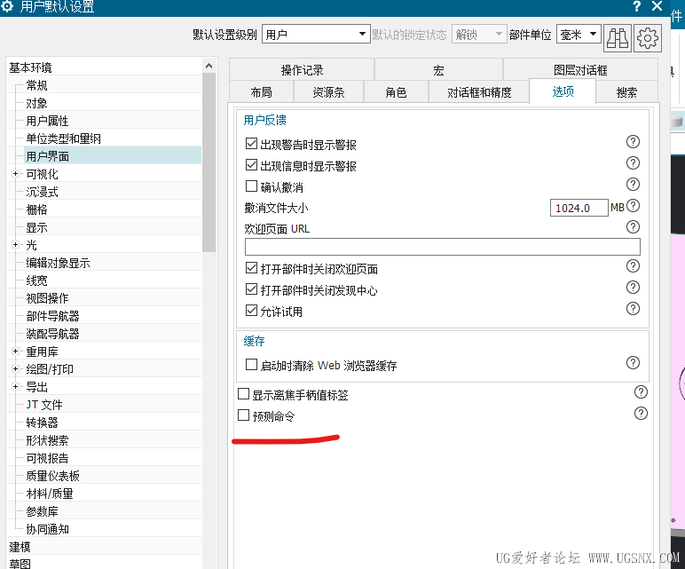
Task: Expand the 可视化 tree node
Action: click(15, 174)
